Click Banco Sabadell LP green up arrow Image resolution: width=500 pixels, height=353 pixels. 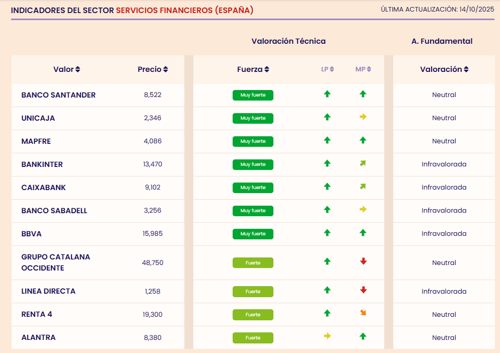click(x=327, y=210)
